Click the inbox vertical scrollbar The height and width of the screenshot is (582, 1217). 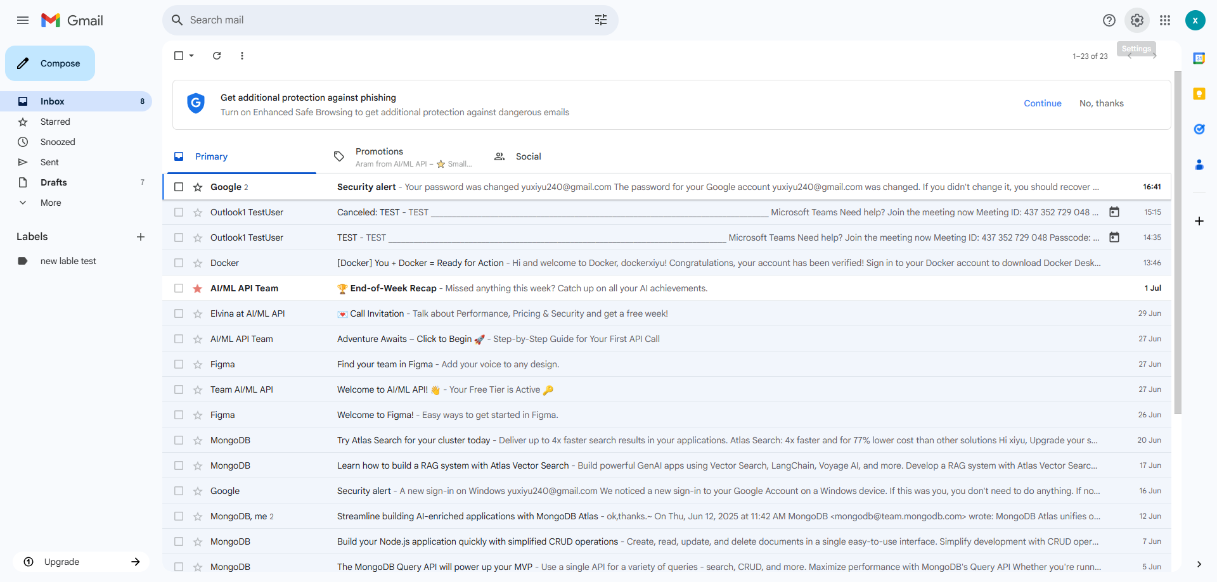click(x=1178, y=243)
